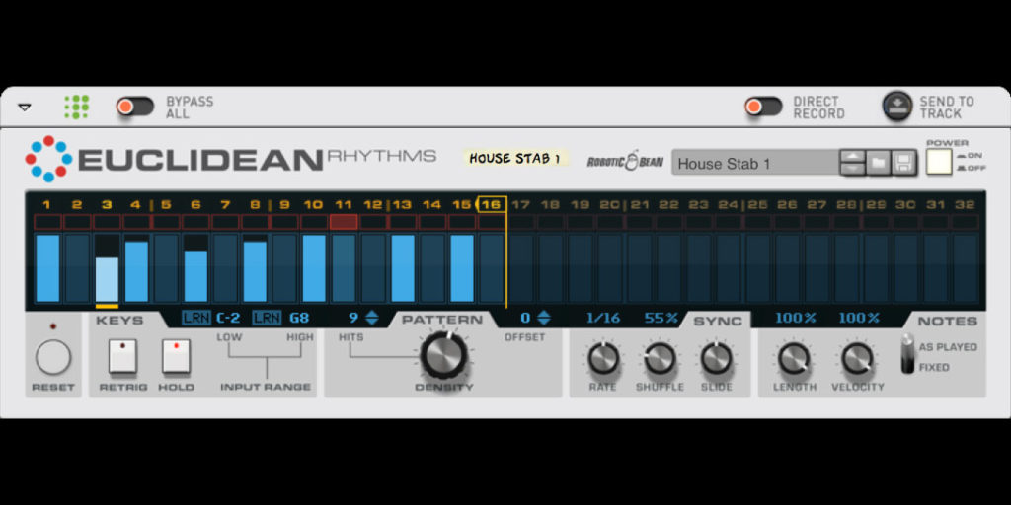
Task: Click the 55% shuffle value
Action: 661,318
